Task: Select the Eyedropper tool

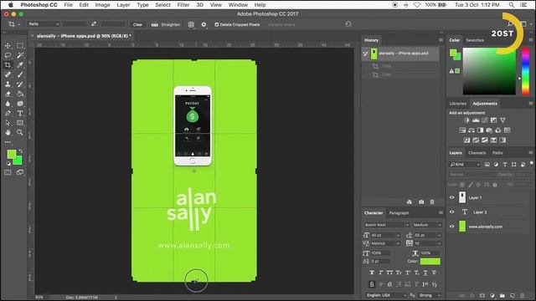Action: [x=20, y=65]
